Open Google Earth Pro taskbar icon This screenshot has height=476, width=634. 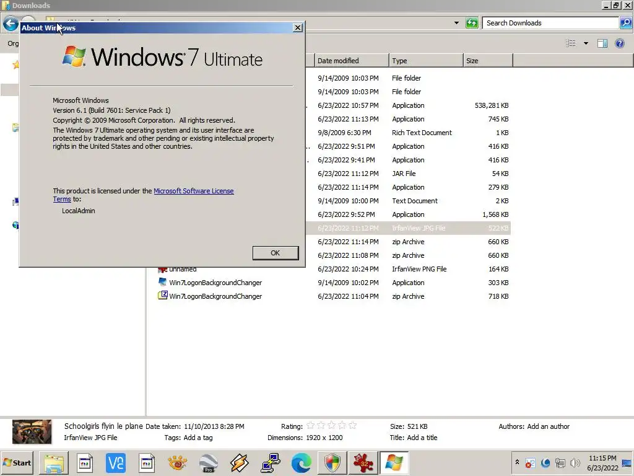pyautogui.click(x=208, y=462)
